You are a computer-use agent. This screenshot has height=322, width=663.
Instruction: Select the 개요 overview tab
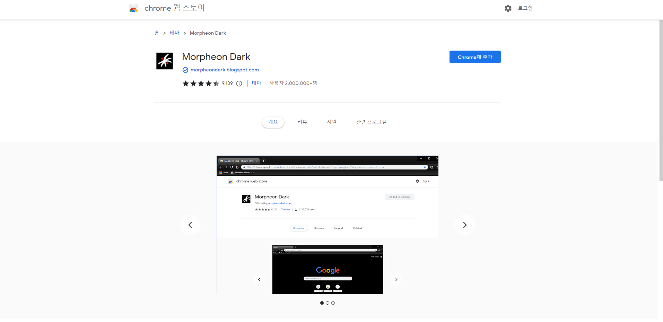point(273,122)
